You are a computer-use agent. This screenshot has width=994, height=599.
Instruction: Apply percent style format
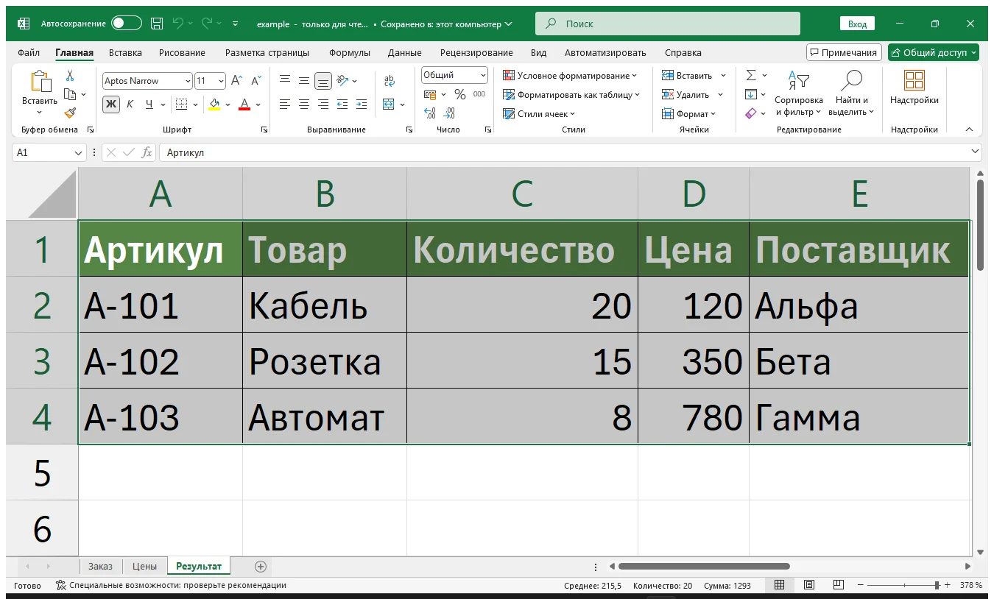point(460,94)
